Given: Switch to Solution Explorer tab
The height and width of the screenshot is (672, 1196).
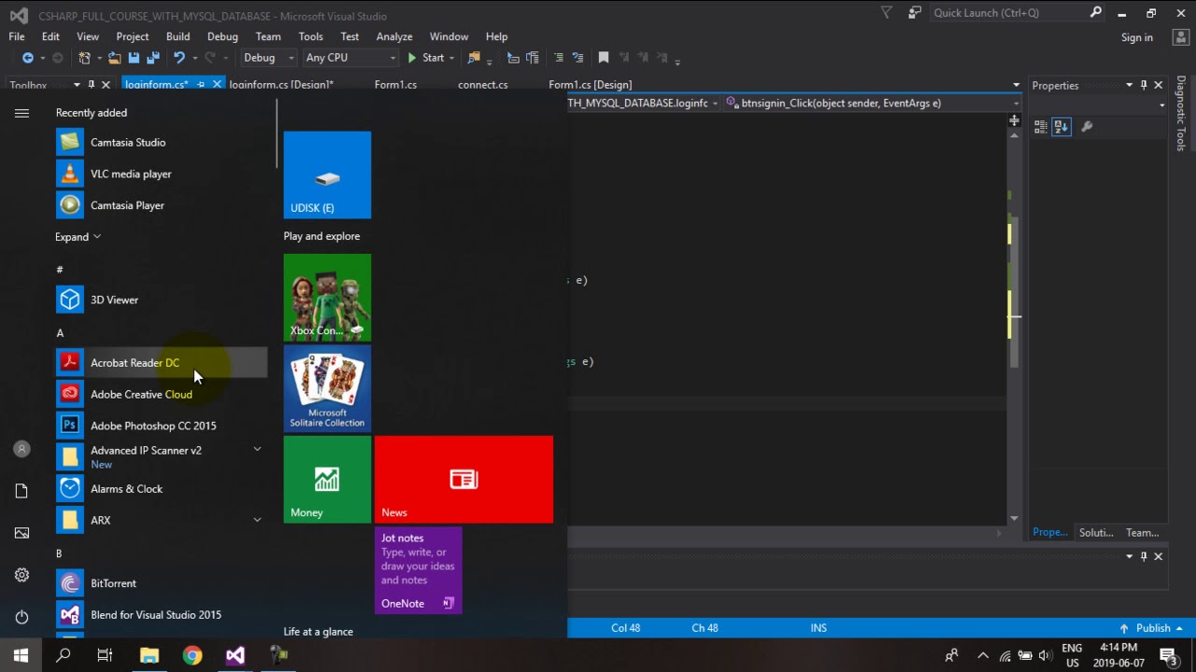Looking at the screenshot, I should click(1096, 533).
